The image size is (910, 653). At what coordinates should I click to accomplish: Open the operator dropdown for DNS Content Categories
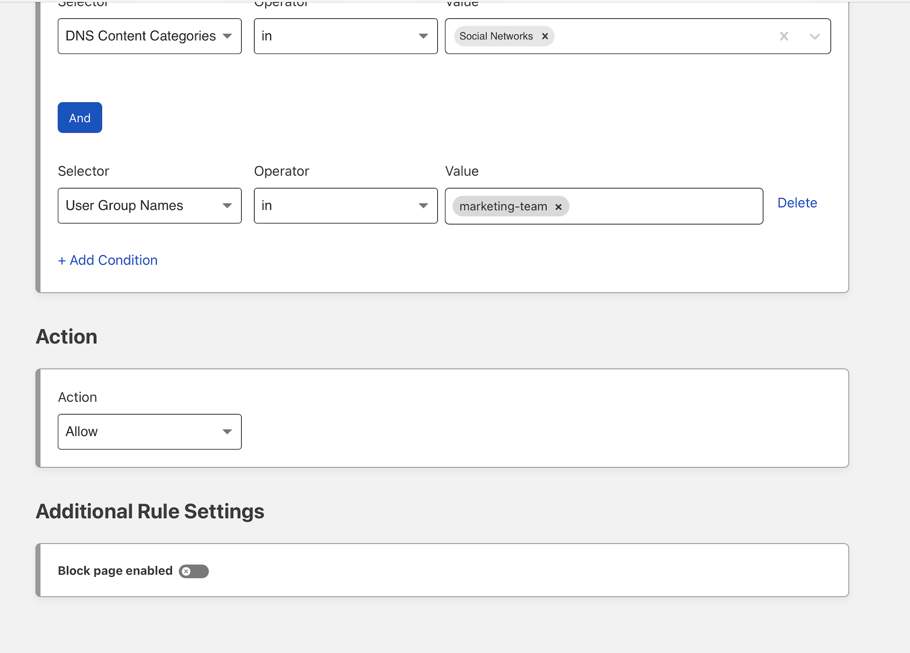pos(345,37)
